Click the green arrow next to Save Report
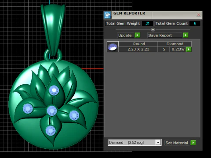This screenshot has width=211, height=158. tap(186, 35)
